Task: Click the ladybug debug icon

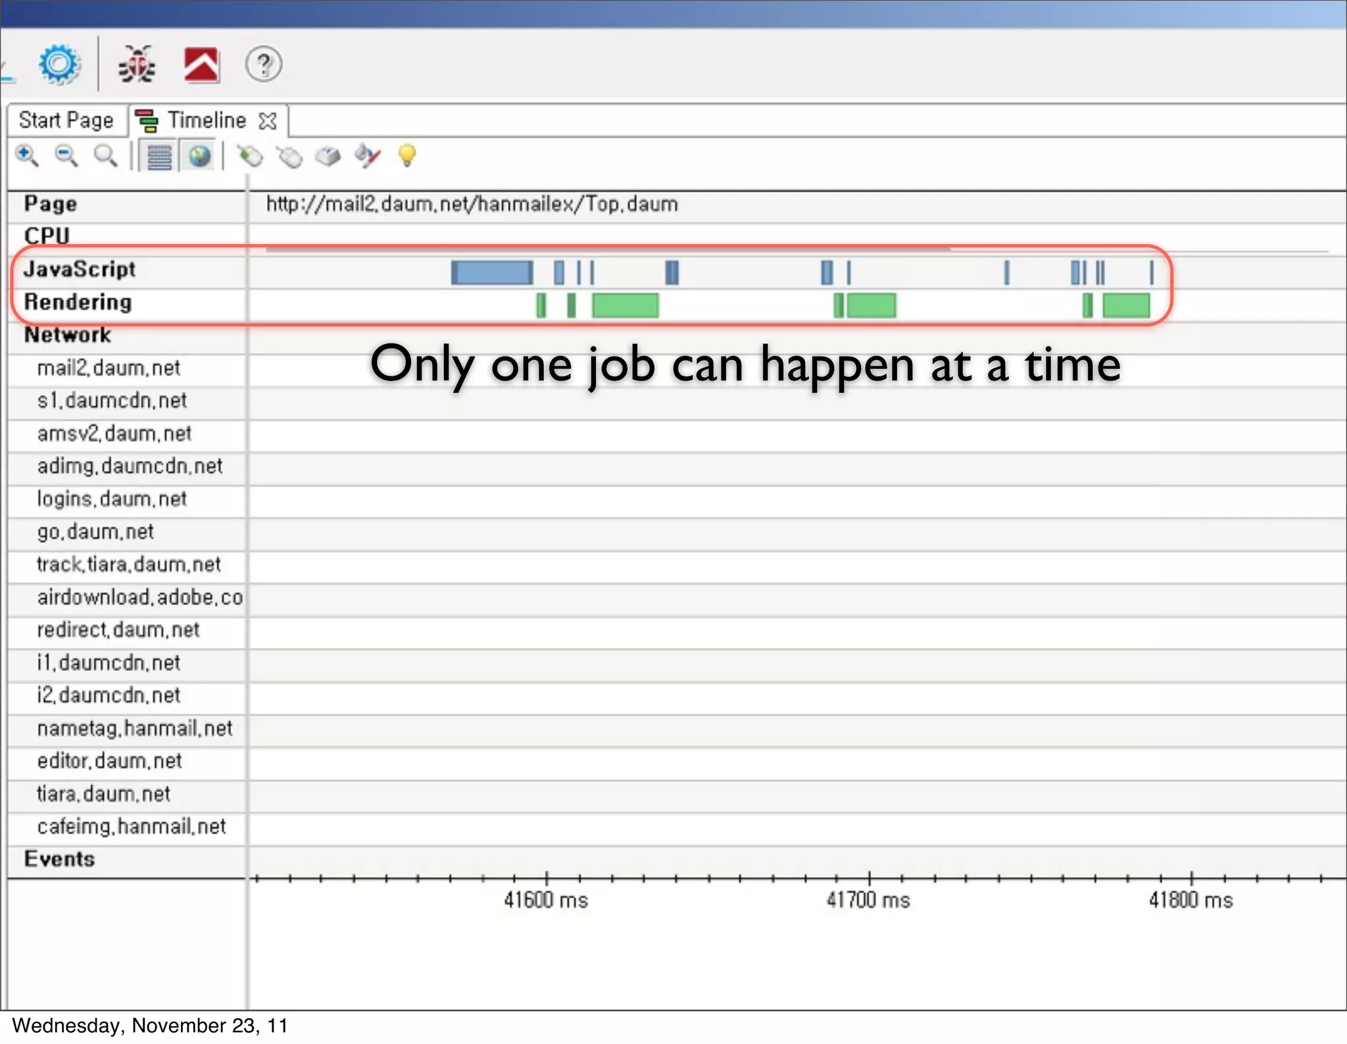Action: tap(137, 64)
